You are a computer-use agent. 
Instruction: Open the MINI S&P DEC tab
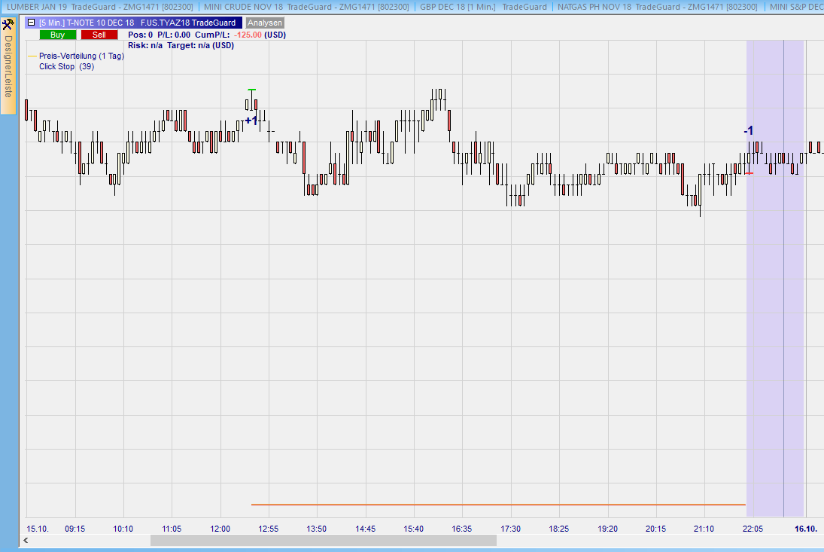tap(795, 7)
